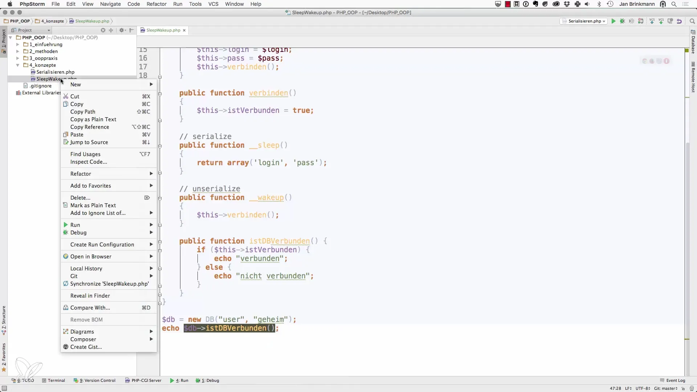Screen dimensions: 697x392
Task: Open the Terminal tool window
Action: click(53, 380)
